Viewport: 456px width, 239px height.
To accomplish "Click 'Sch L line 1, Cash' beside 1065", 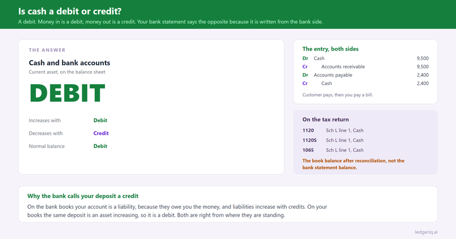I will (345, 150).
